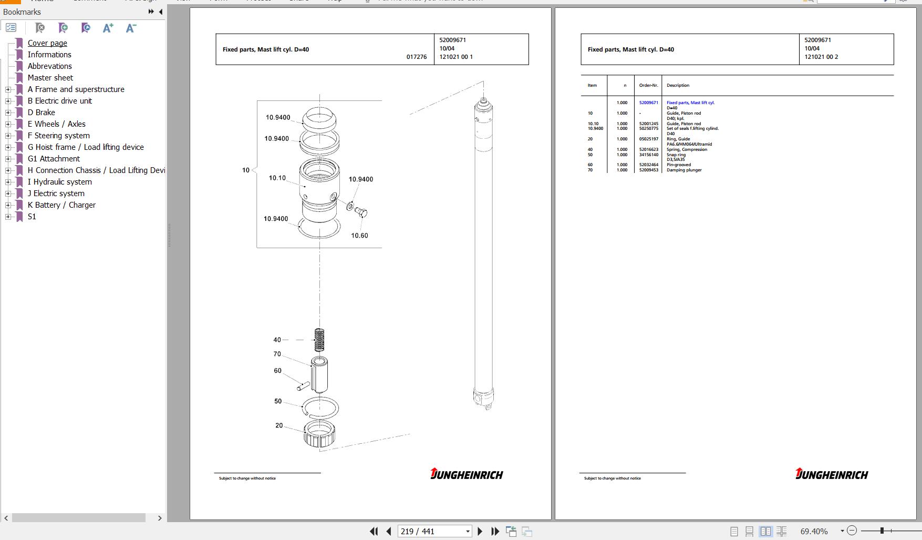Click the zoom out minus button

[x=852, y=531]
